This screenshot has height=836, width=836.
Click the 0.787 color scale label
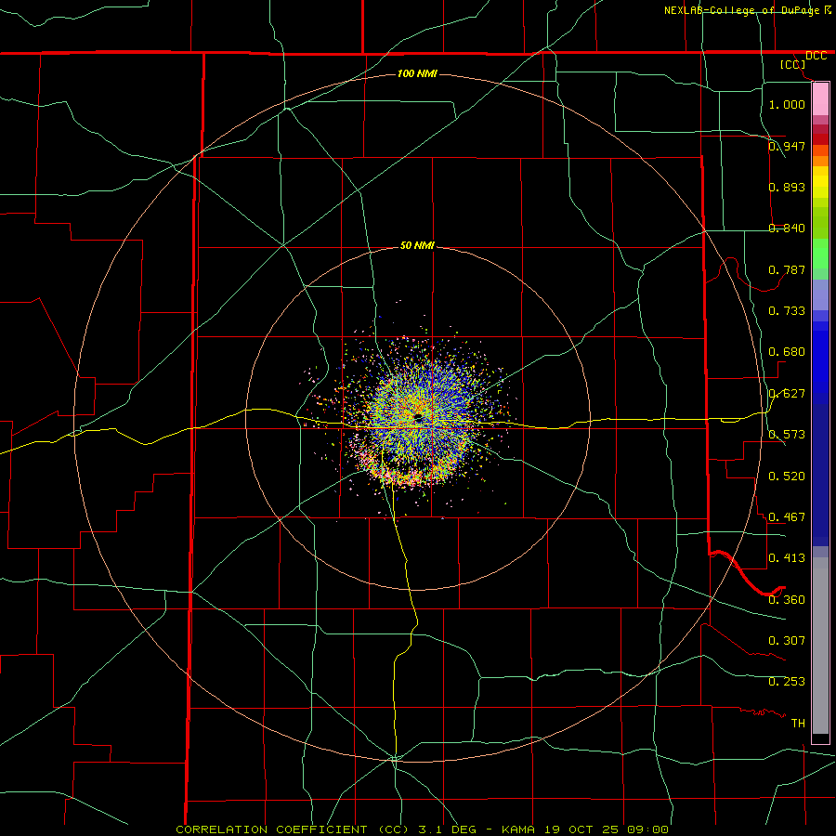[787, 269]
